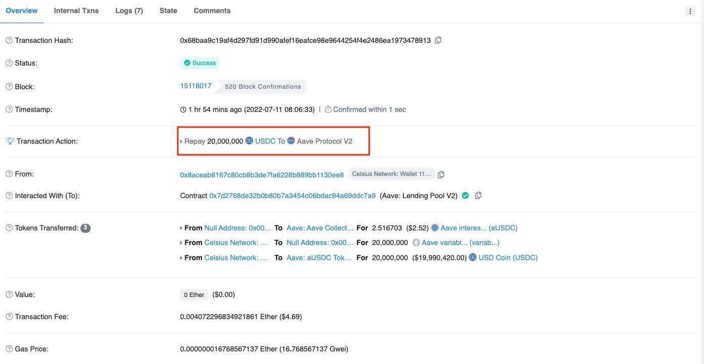Copy the transaction hash to clipboard
704x364 pixels.
(438, 40)
